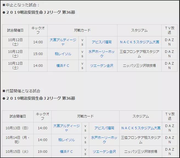Click 14:00 kickoff in the 10月14日 row
This screenshot has height=158, width=180.
[43, 140]
